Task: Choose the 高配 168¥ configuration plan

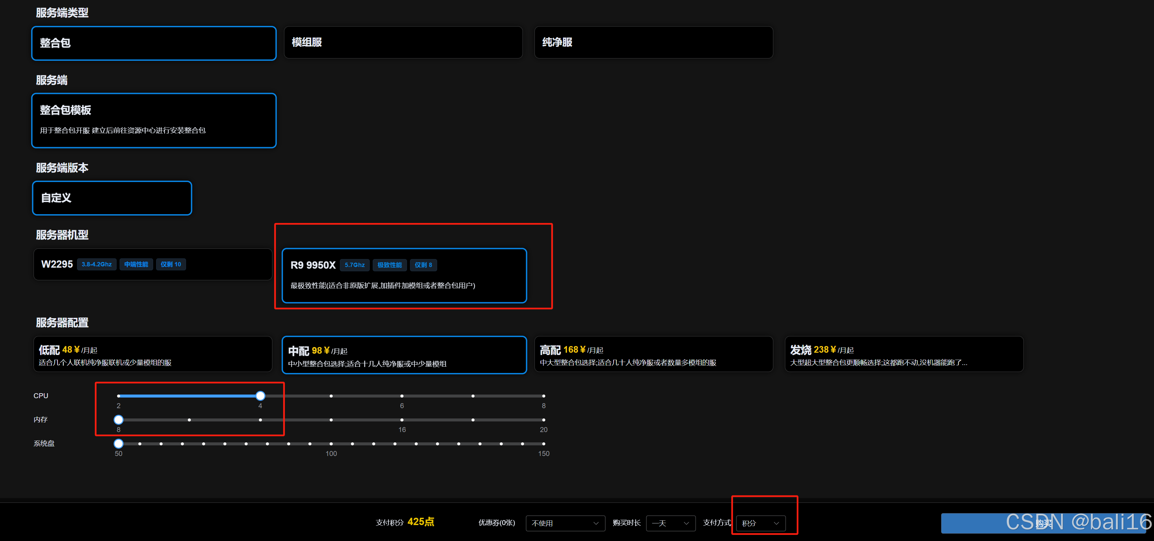Action: (x=653, y=354)
